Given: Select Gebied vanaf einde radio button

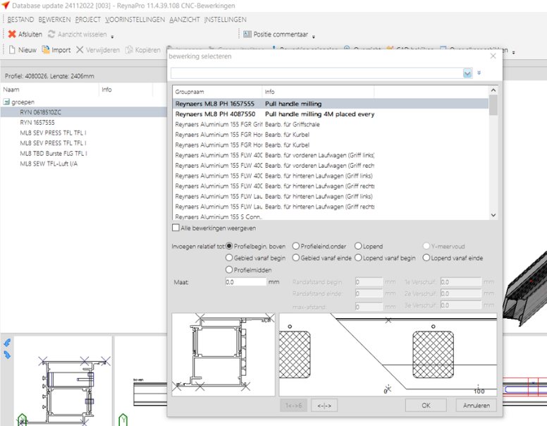Looking at the screenshot, I should [296, 257].
